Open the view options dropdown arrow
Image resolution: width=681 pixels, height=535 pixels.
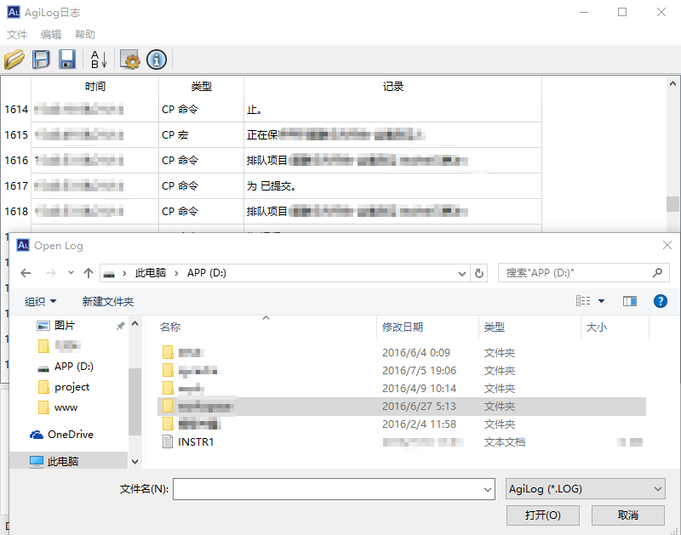coord(601,301)
